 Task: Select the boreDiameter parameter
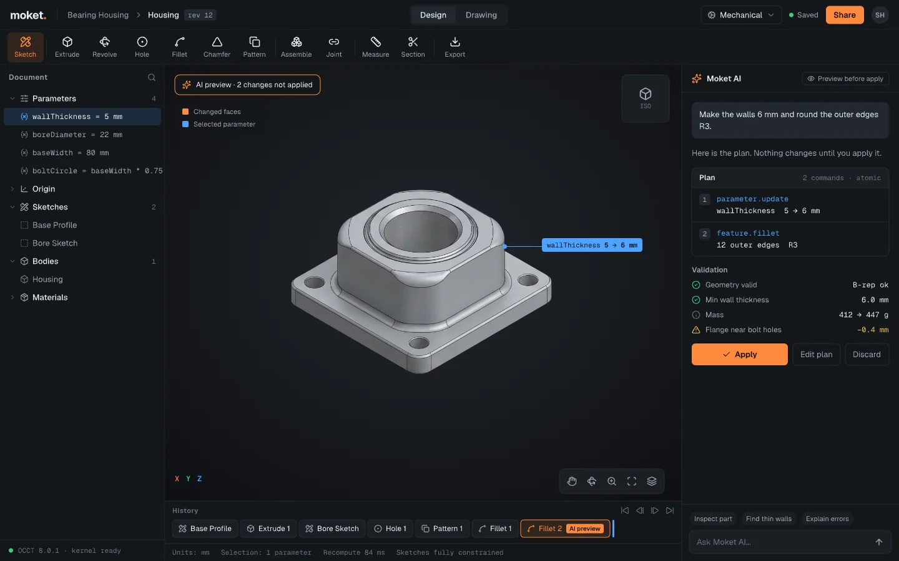(x=82, y=135)
